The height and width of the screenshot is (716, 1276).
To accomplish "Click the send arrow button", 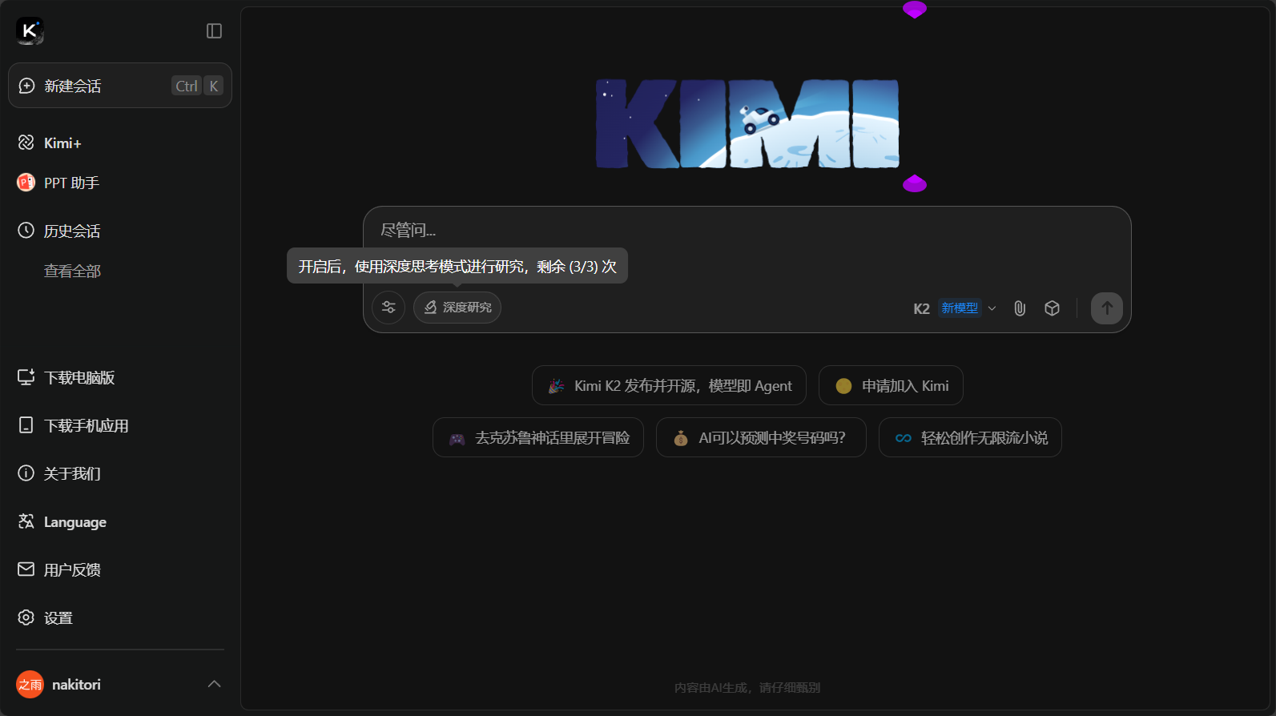I will point(1107,308).
